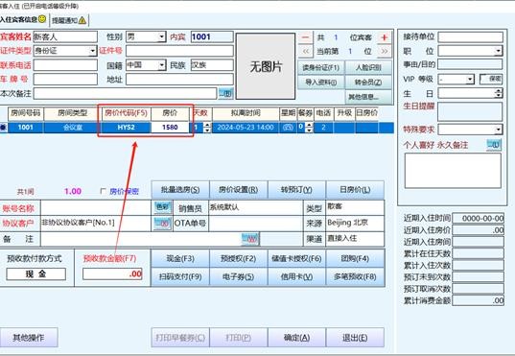515x356 pixels.
Task: Expand the 证件类型 dropdown
Action: (93, 51)
